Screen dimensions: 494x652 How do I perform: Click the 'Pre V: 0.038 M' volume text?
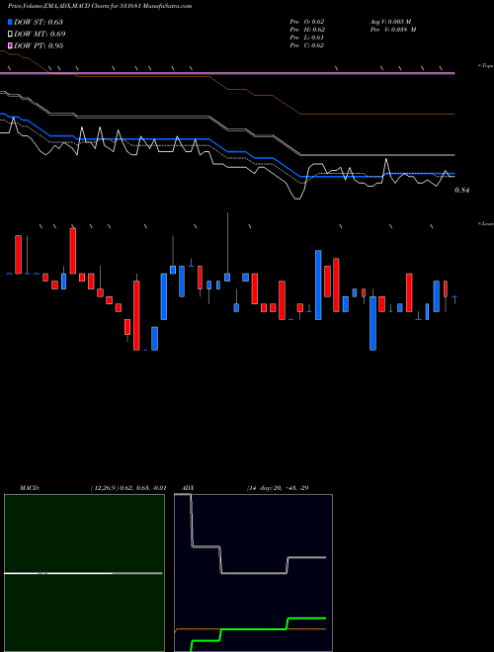tap(393, 30)
